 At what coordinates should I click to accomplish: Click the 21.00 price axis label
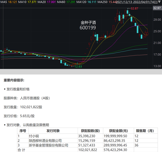click(157, 43)
